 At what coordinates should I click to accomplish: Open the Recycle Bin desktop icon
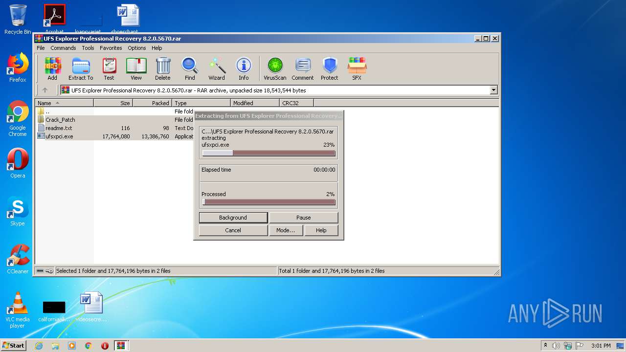click(x=18, y=20)
